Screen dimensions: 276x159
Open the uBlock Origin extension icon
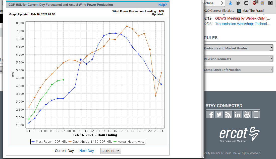click(x=254, y=3)
